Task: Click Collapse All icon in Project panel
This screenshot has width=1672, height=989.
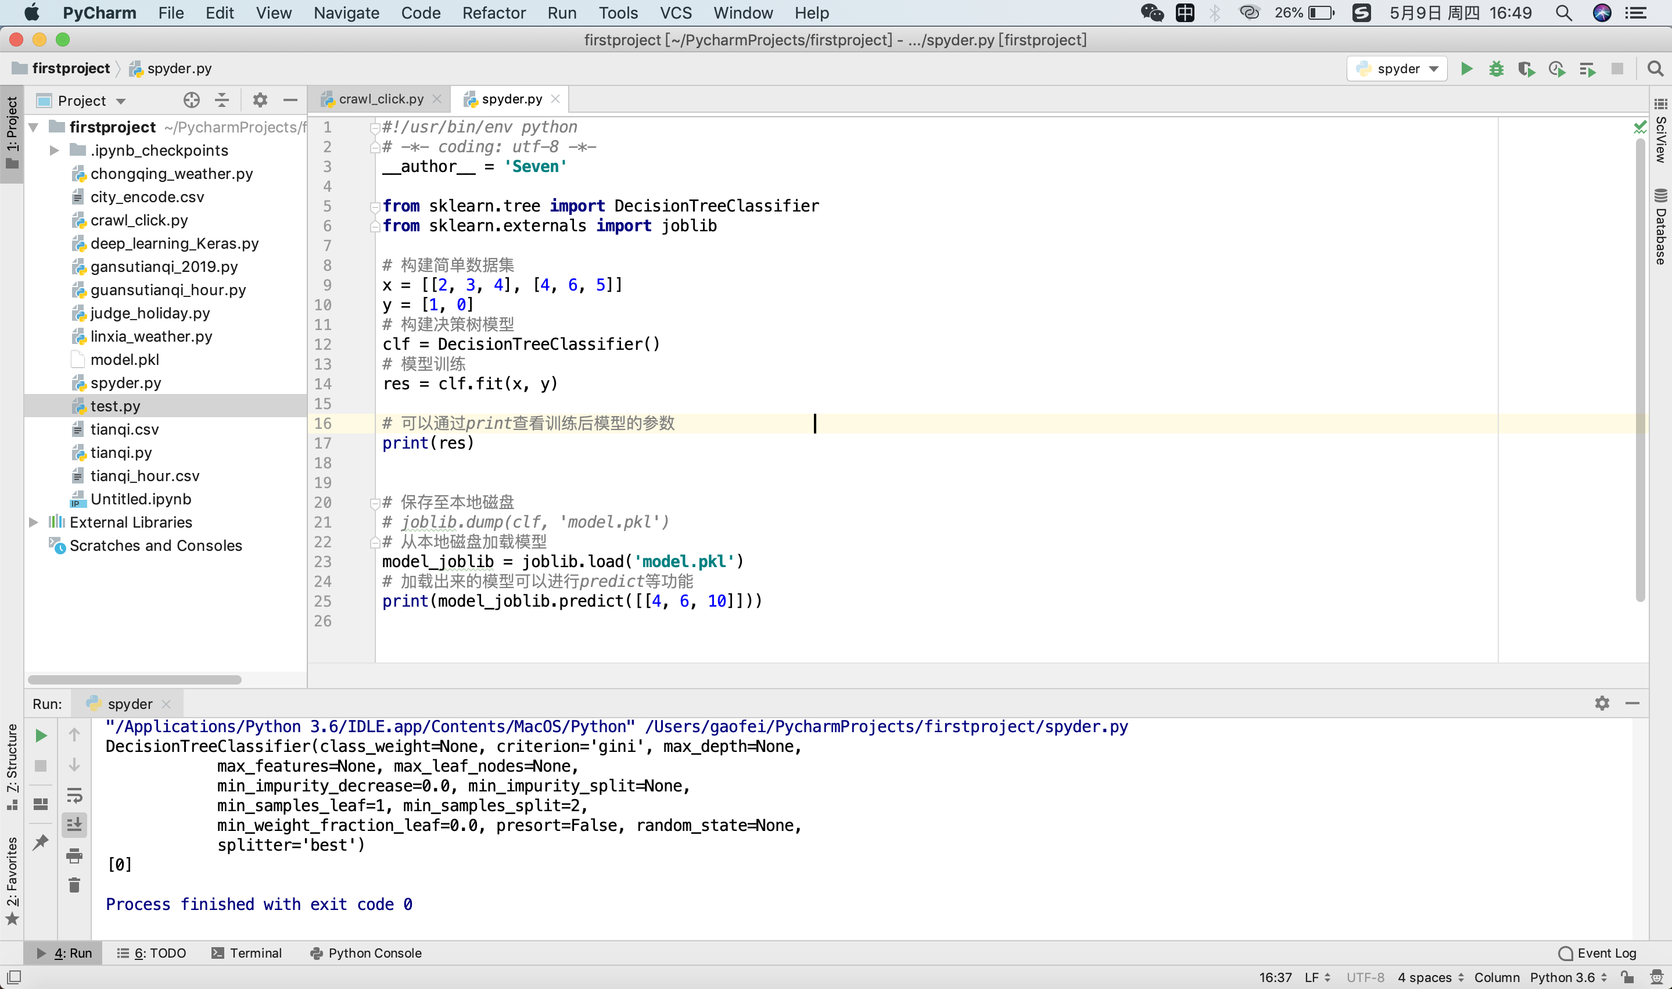Action: point(222,100)
